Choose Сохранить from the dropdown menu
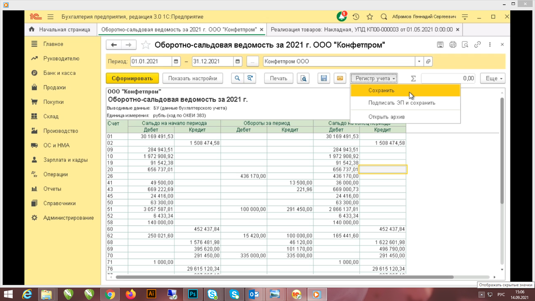 click(x=405, y=91)
